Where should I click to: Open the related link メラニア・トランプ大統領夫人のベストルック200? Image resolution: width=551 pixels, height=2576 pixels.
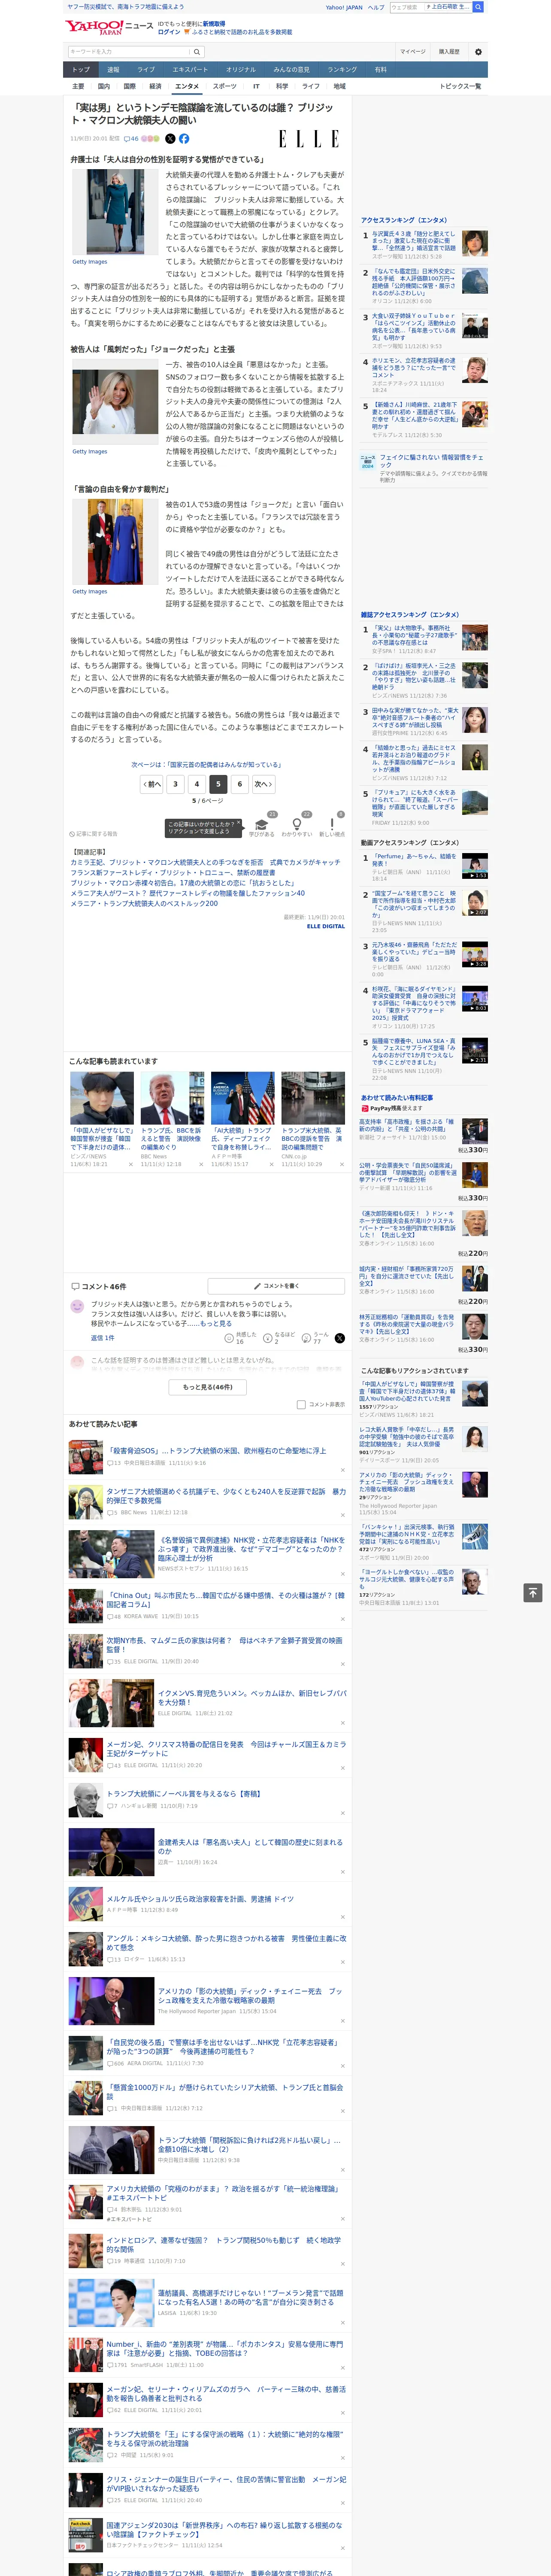click(144, 904)
